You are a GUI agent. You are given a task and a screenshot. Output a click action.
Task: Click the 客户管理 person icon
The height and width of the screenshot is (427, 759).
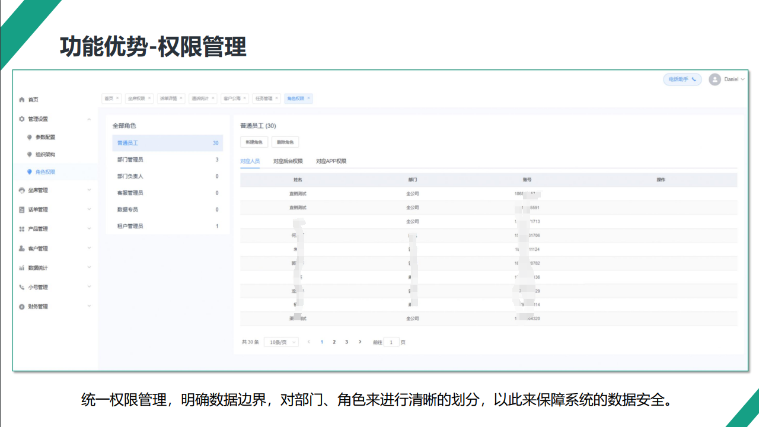pos(22,248)
